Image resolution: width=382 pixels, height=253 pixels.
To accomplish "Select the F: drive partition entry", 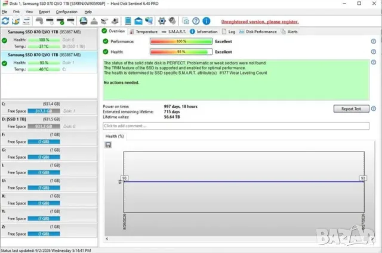I will 49,138.
